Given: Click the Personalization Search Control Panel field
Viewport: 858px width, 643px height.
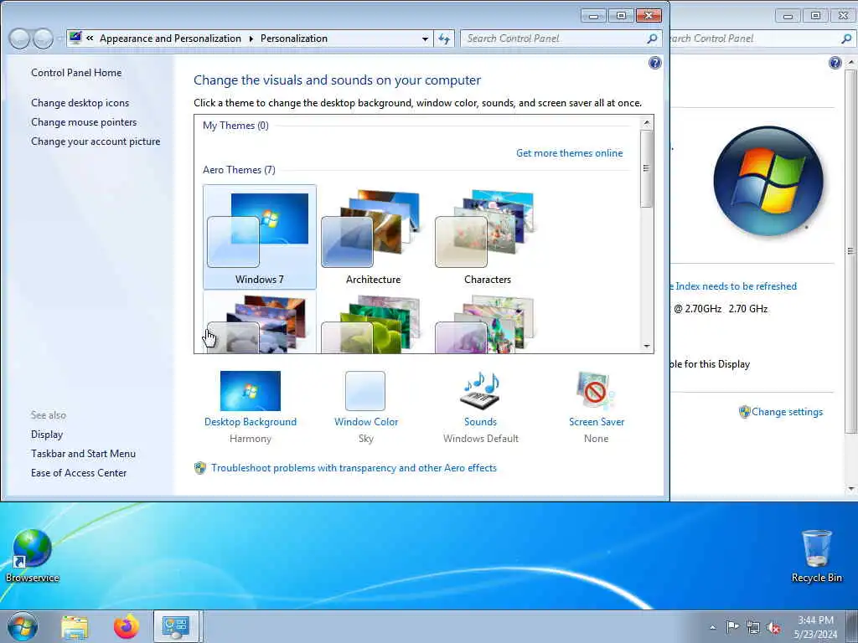Looking at the screenshot, I should pyautogui.click(x=561, y=39).
